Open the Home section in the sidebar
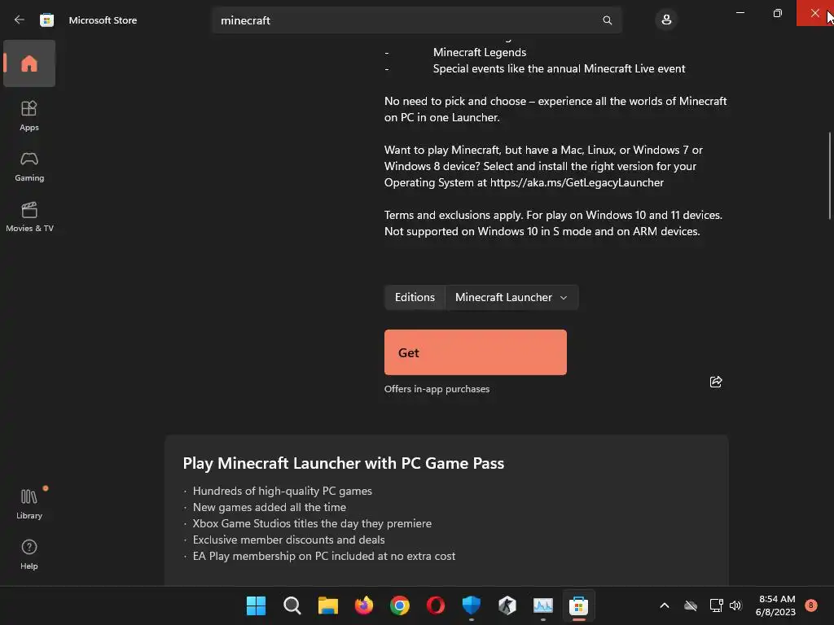This screenshot has height=625, width=834. tap(29, 63)
